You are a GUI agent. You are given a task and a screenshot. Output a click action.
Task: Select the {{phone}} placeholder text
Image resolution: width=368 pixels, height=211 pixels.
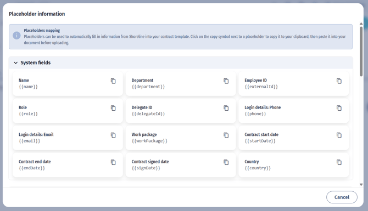point(255,114)
